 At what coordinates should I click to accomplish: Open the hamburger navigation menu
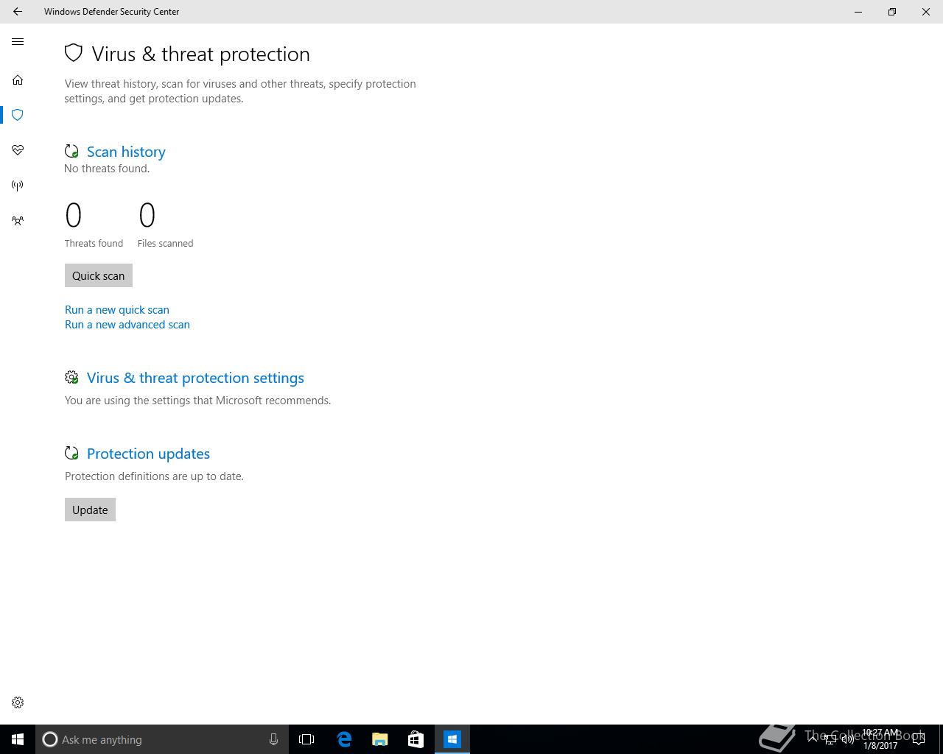pyautogui.click(x=18, y=42)
